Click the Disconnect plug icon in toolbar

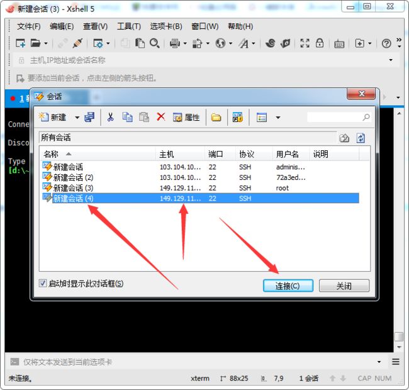[x=77, y=43]
